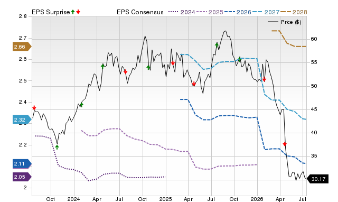Viewport: 338px width, 202px height.
Task: Select red surprise arrow in early 2025
Action: tap(173, 63)
